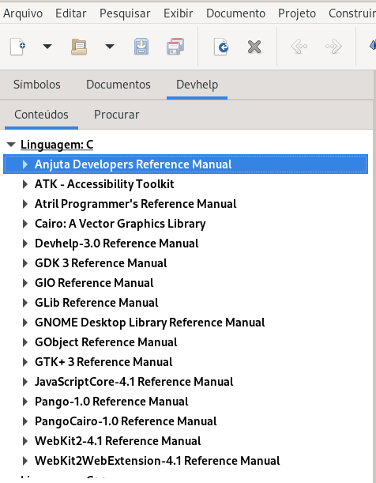Expand Atril Programmer's Reference Manual
Viewport: 376px width, 483px height.
(25, 204)
